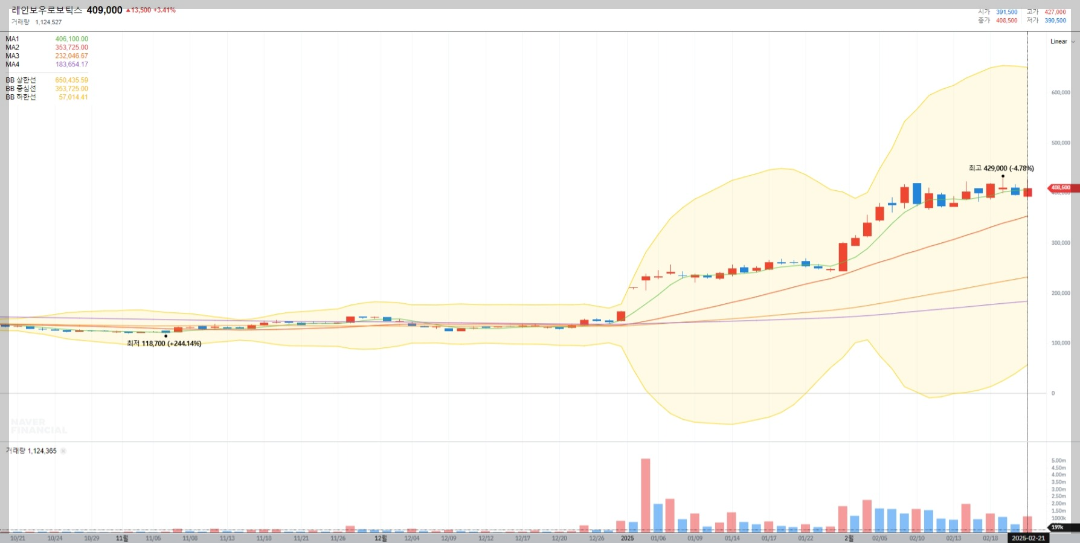Click the 12월 month axis label
1080x543 pixels.
coord(381,538)
